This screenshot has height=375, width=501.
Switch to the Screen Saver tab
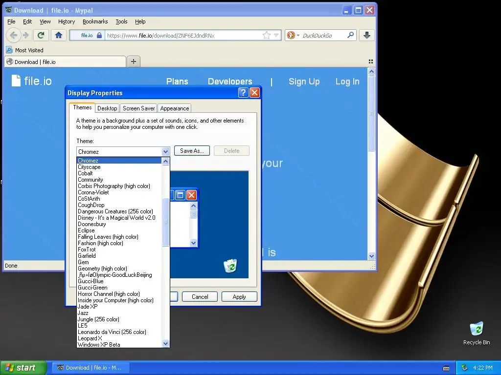point(138,108)
